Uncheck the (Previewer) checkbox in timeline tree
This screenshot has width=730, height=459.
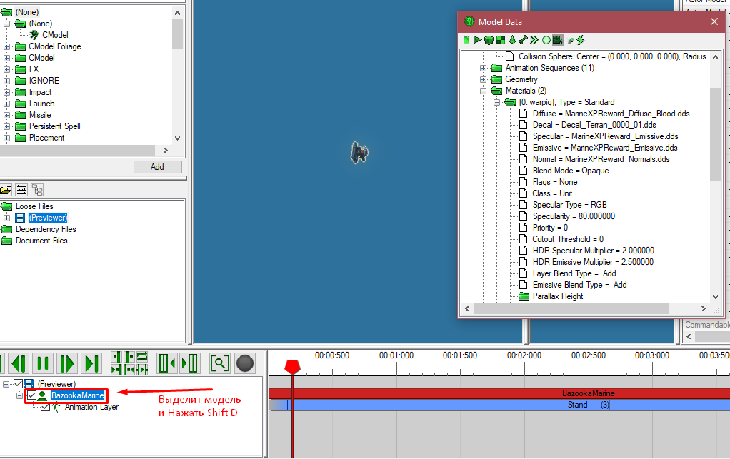[18, 384]
